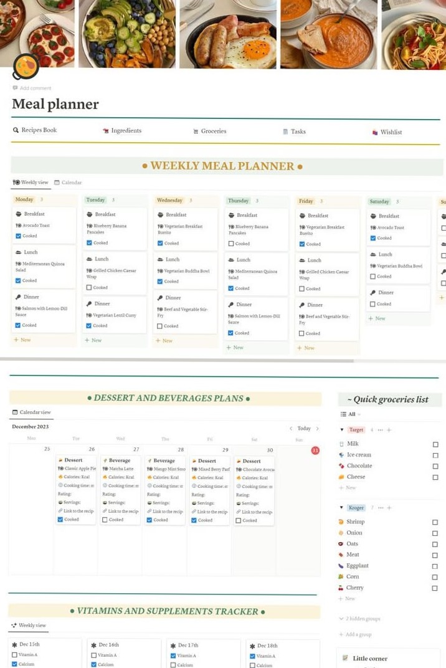The height and width of the screenshot is (668, 446).
Task: Switch to the Weekly view tab in meal planner
Action: point(31,183)
